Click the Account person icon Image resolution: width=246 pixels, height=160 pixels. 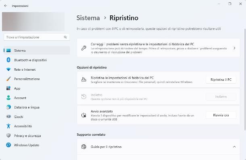(x=8, y=98)
